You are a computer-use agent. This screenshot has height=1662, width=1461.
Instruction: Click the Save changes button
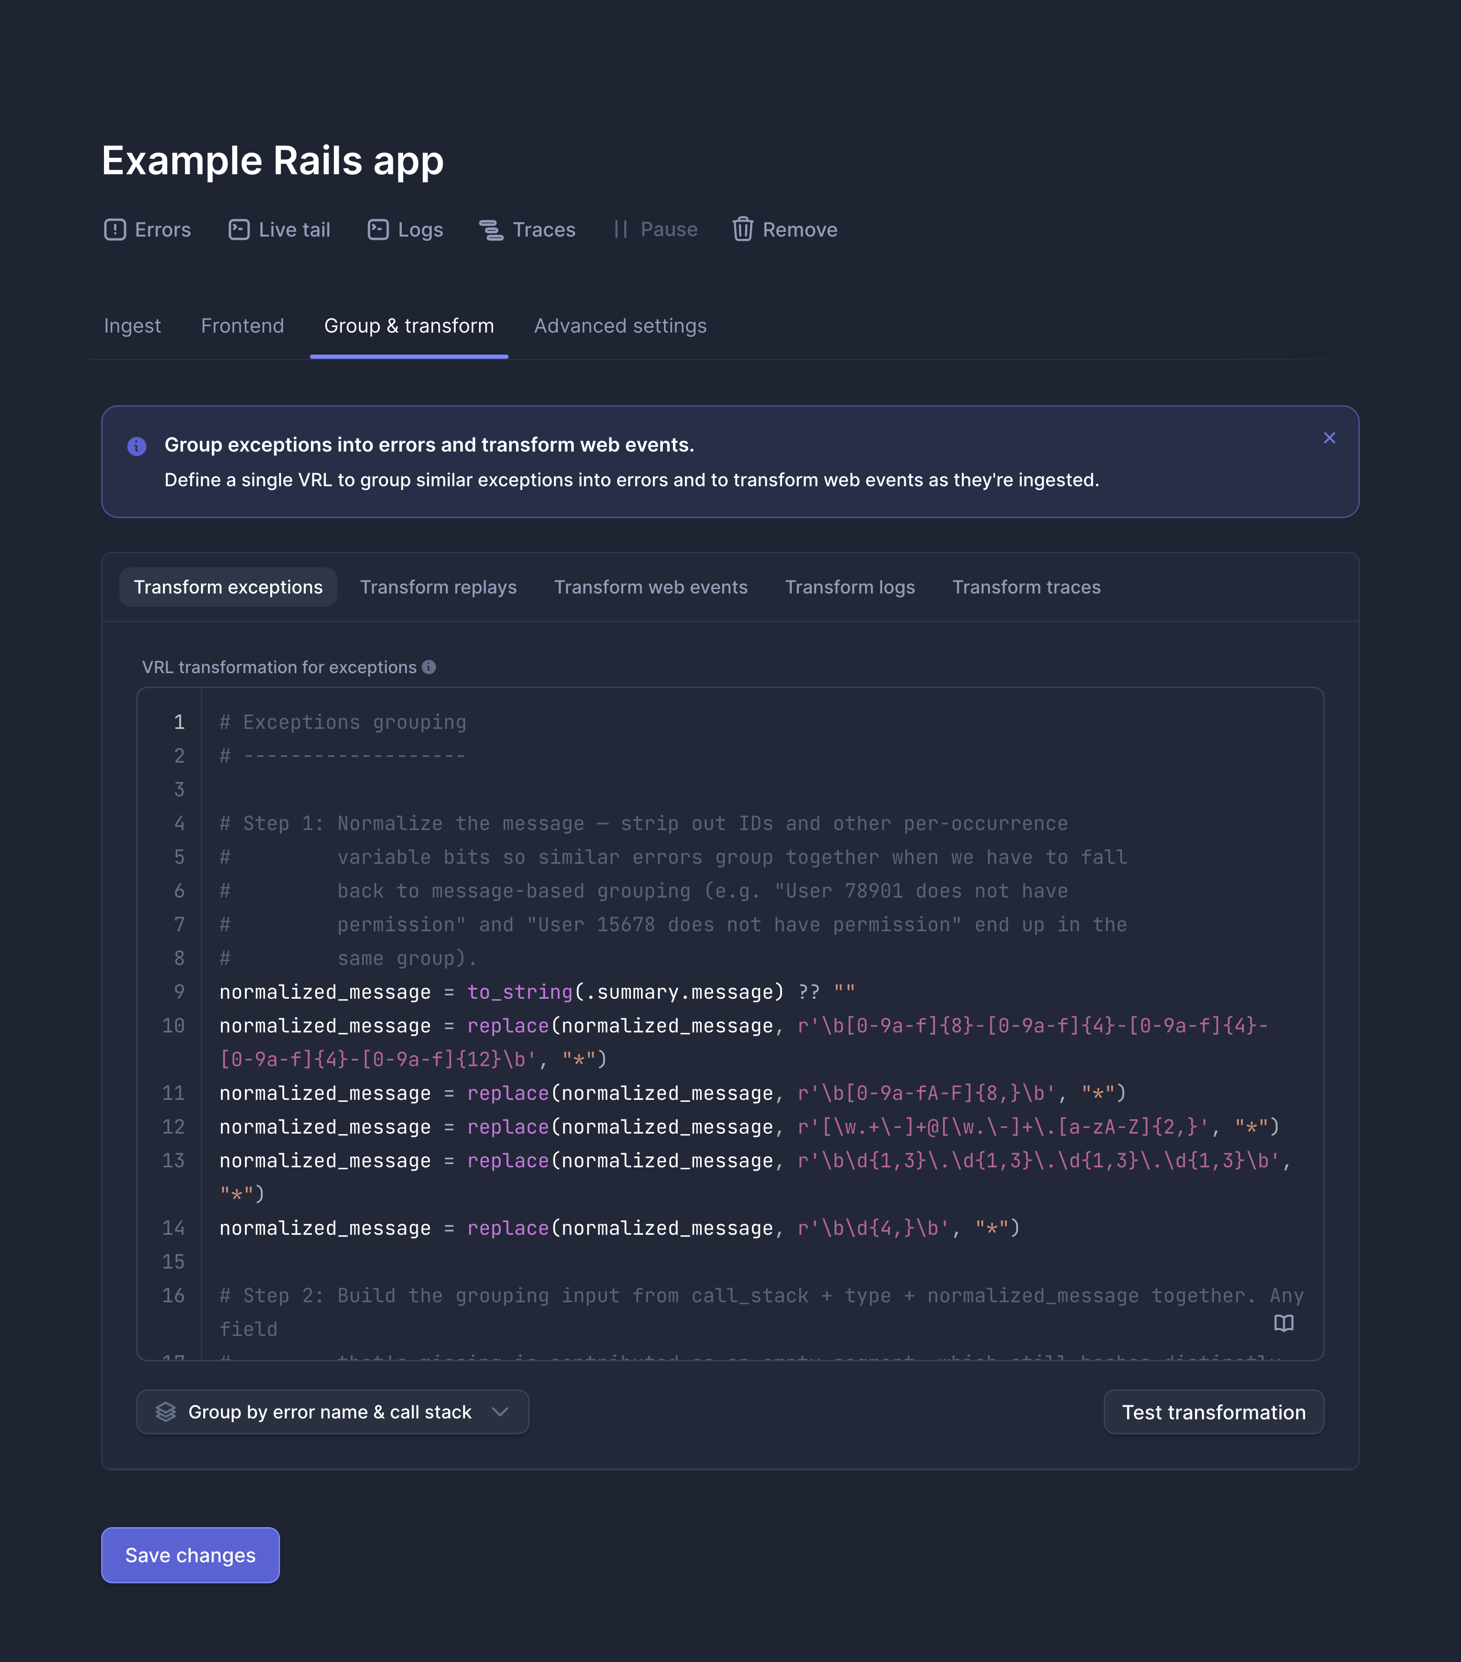(x=190, y=1556)
